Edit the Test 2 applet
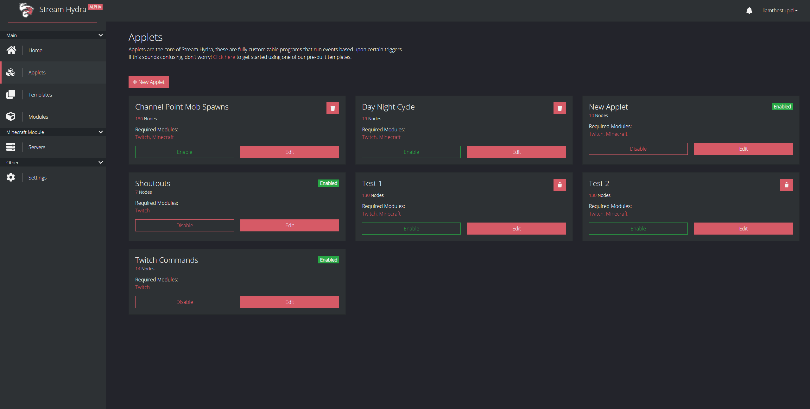810x409 pixels. point(743,229)
